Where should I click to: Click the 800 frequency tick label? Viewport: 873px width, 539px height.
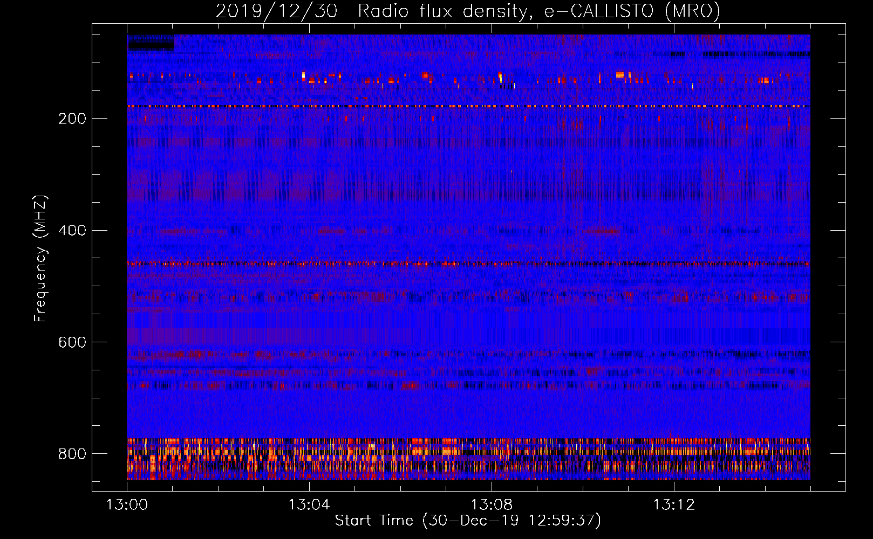point(72,454)
